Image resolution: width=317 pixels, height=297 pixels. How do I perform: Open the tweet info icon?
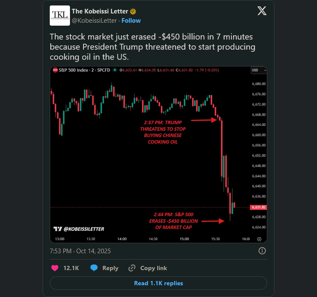click(x=262, y=251)
